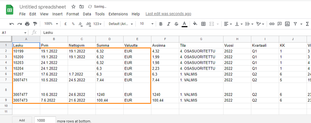Select the Tila header cell

201,45
